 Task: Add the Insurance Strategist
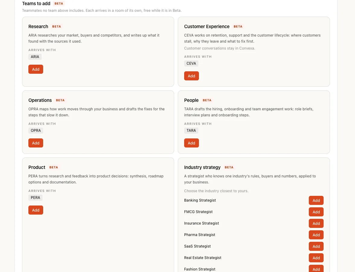[x=316, y=224]
